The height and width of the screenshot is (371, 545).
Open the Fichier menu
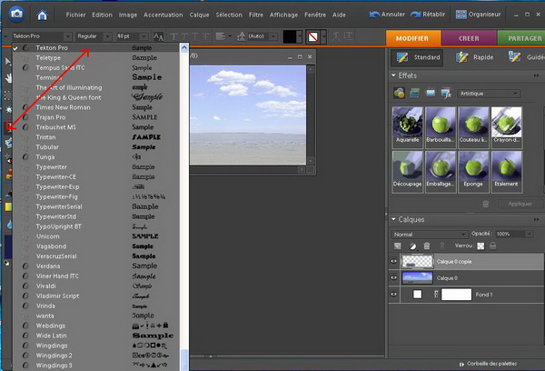pos(75,15)
